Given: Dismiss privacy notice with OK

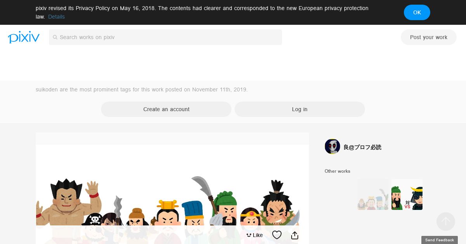Looking at the screenshot, I should [x=417, y=12].
